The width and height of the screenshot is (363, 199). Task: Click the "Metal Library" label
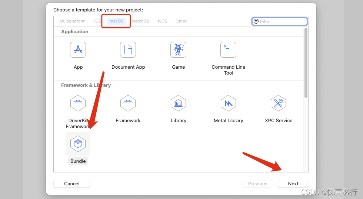coord(229,120)
